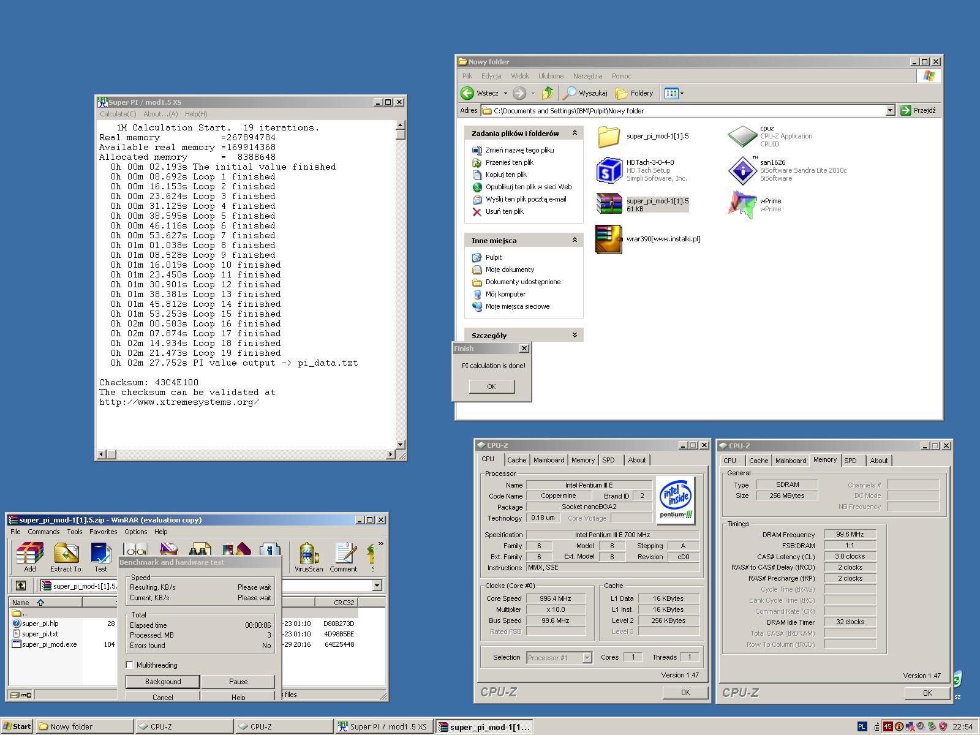The height and width of the screenshot is (735, 980).
Task: Switch to Super PI taskbar button
Action: pyautogui.click(x=383, y=726)
